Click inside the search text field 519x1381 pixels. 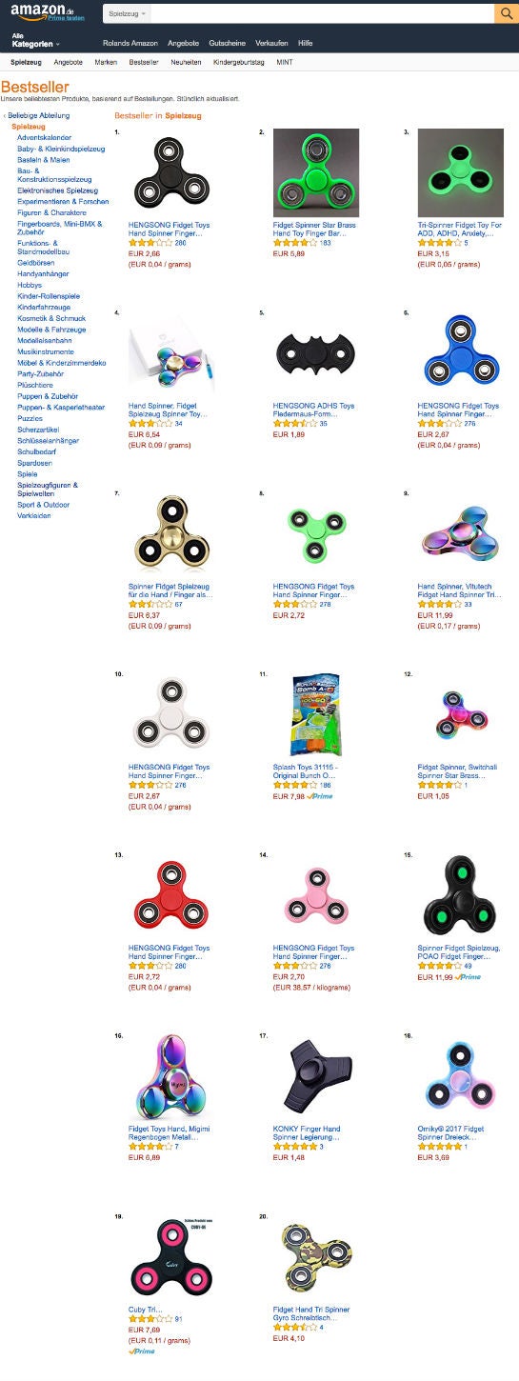click(323, 13)
